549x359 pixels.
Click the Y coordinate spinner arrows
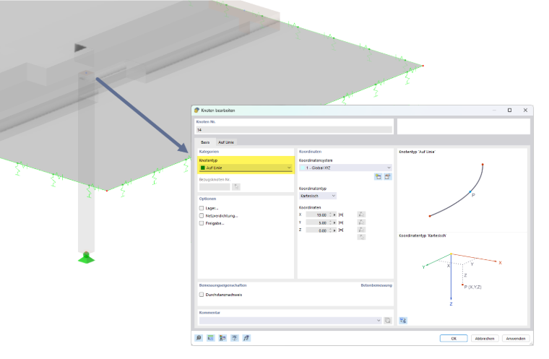click(x=330, y=222)
